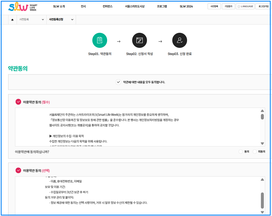This screenshot has width=272, height=216.
Task: Check the agree-to-all-terms checkbox 약관에 대한 내용을 모두 동의합니다
Action: point(118,82)
